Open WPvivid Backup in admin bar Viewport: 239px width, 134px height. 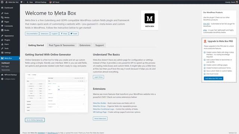pos(41,2)
